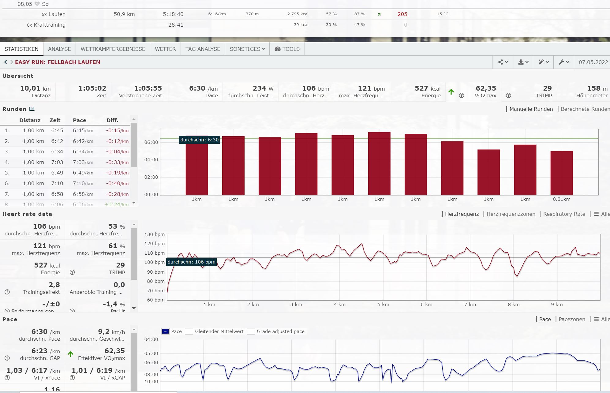Expand the SONSTIGES dropdown tab
Viewport: 610px width, 393px height.
coord(247,49)
